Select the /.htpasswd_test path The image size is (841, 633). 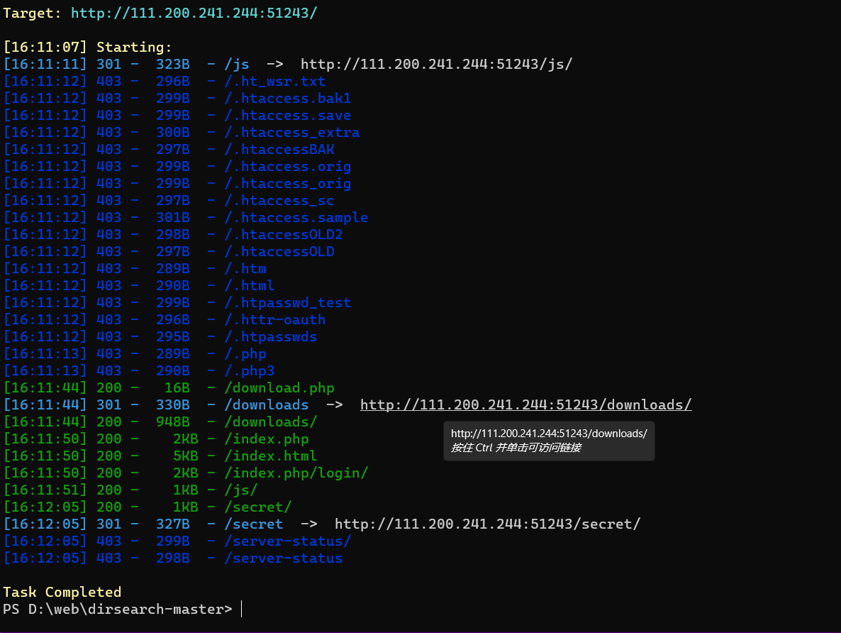point(288,303)
